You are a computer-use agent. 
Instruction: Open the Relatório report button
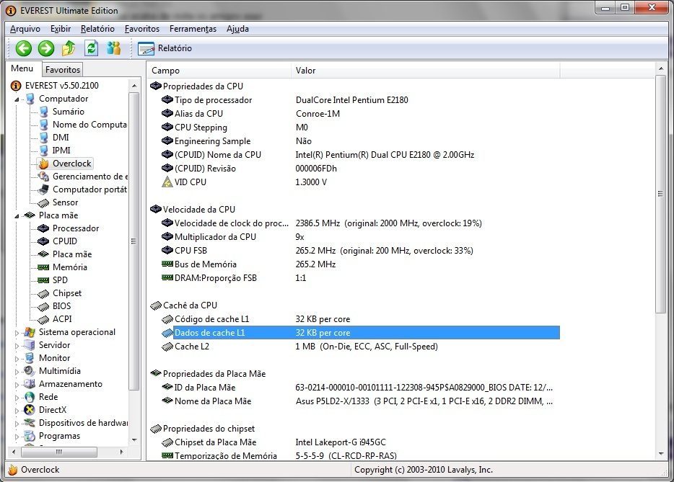[x=165, y=48]
